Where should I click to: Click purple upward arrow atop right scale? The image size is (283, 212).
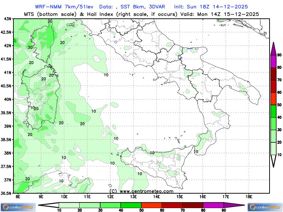click(273, 48)
